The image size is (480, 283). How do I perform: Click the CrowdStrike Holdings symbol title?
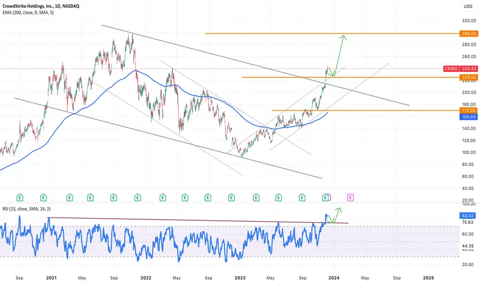coord(41,6)
